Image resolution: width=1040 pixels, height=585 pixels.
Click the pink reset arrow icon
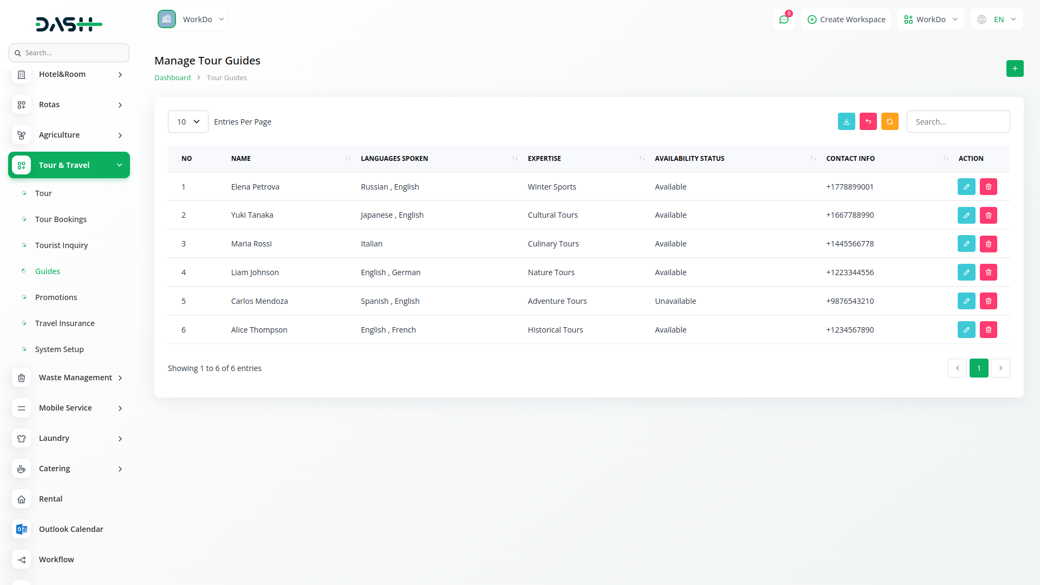[868, 121]
